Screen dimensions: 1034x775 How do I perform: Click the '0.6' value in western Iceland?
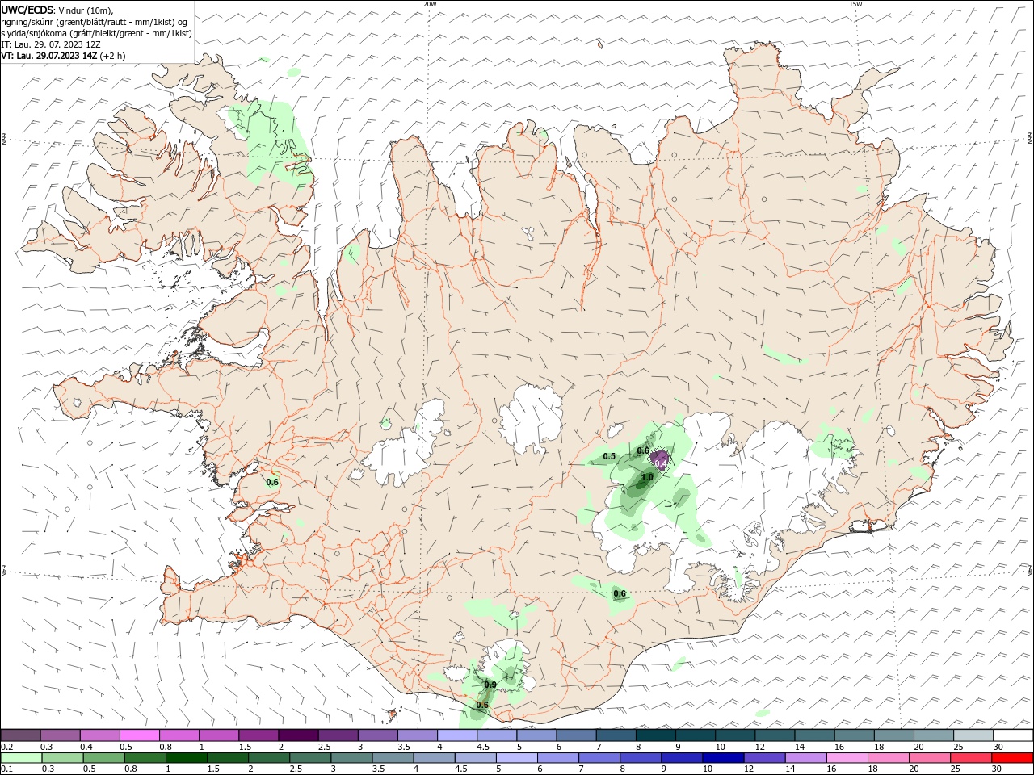pyautogui.click(x=272, y=482)
